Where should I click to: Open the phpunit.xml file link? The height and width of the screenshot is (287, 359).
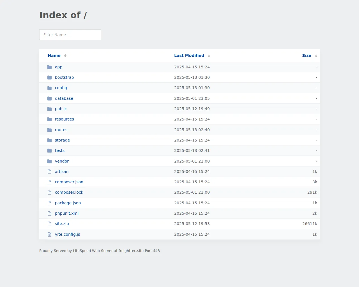(x=67, y=213)
